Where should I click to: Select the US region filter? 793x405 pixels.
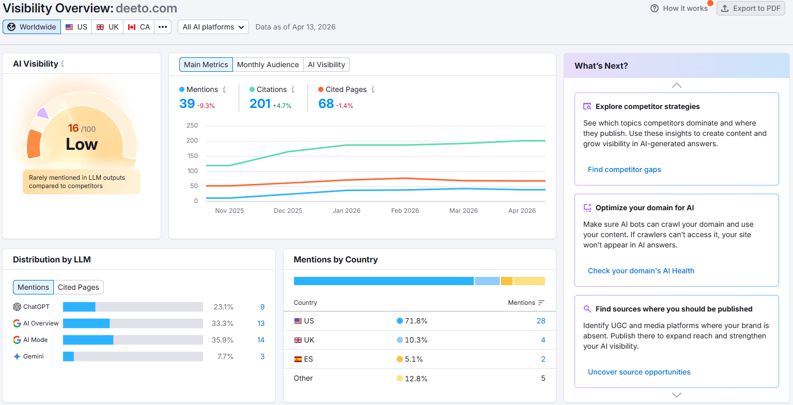(x=76, y=27)
